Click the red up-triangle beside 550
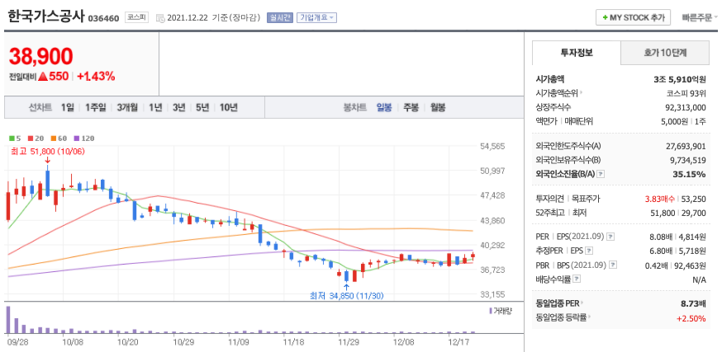The image size is (722, 352). click(x=43, y=77)
